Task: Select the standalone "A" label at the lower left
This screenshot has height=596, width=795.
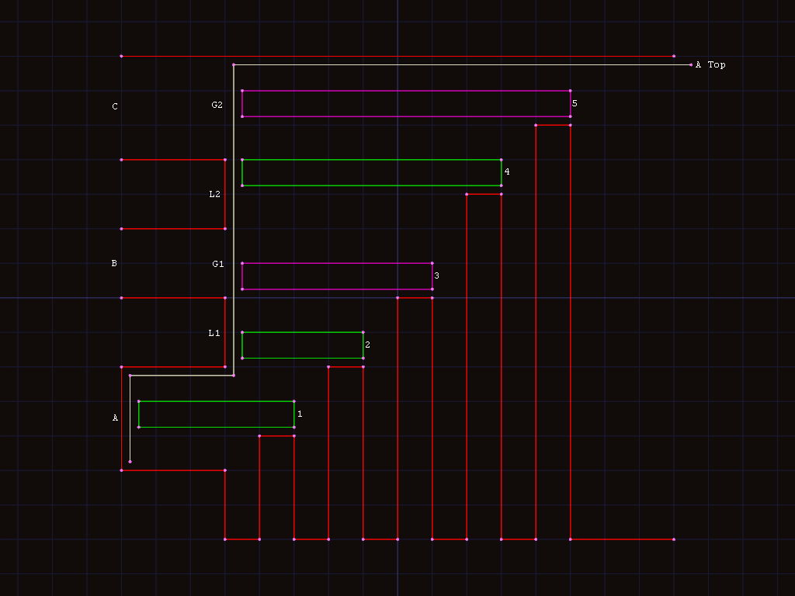Action: [115, 418]
